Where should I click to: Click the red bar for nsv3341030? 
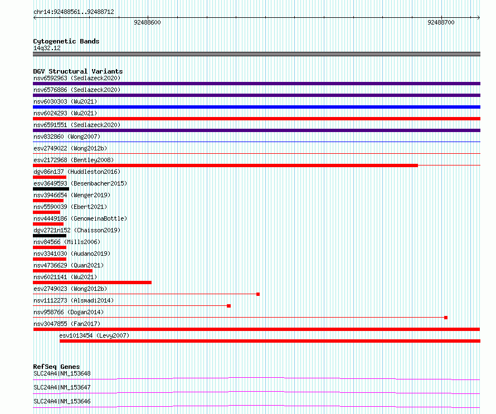click(50, 259)
